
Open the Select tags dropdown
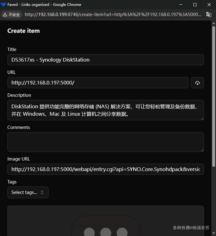point(28,192)
